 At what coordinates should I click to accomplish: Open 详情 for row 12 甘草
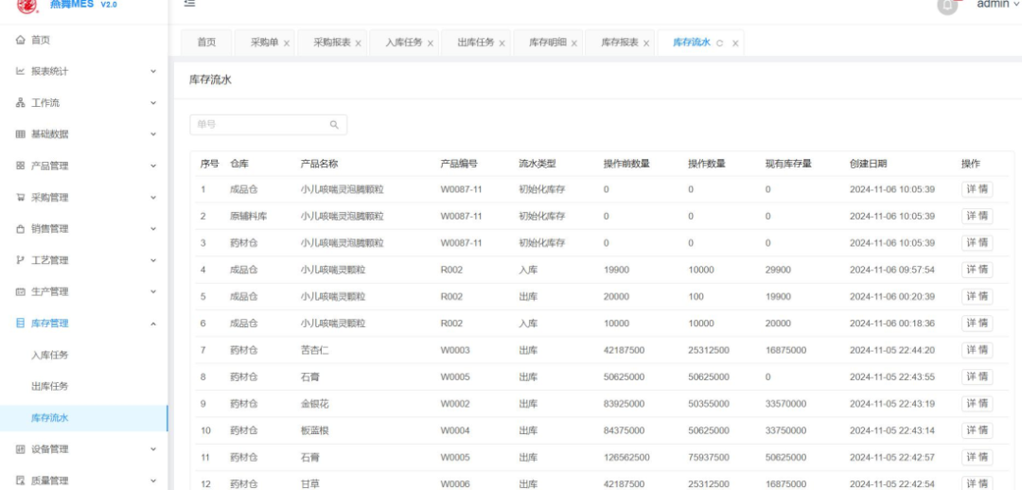pyautogui.click(x=977, y=484)
